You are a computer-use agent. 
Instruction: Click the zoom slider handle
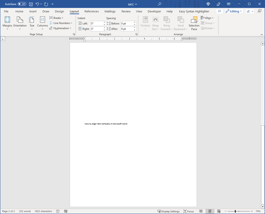[235, 211]
